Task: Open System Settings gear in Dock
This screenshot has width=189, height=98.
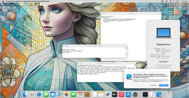Action: click(135, 94)
